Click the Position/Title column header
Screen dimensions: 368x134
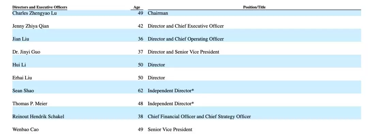(x=255, y=7)
